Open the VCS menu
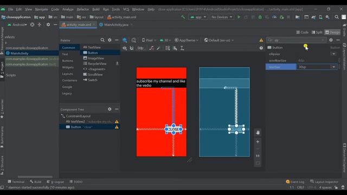 tap(126, 9)
